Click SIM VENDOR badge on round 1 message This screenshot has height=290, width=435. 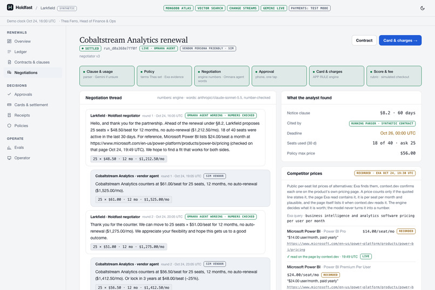214,176
